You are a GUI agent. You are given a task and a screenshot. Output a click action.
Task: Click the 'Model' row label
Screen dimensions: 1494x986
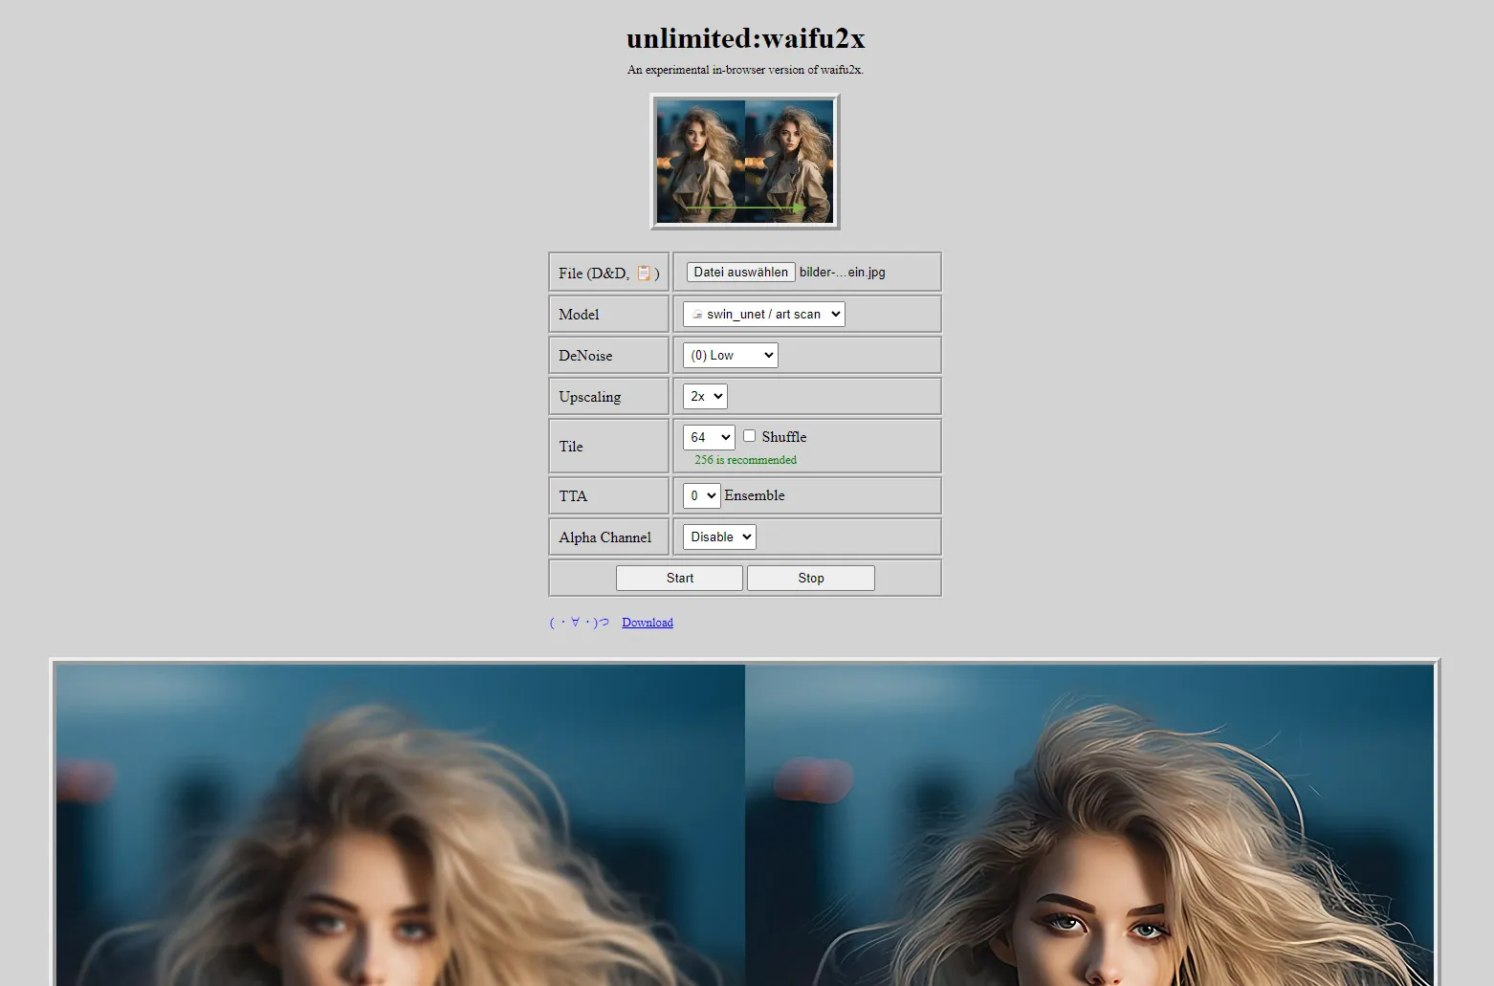579,315
